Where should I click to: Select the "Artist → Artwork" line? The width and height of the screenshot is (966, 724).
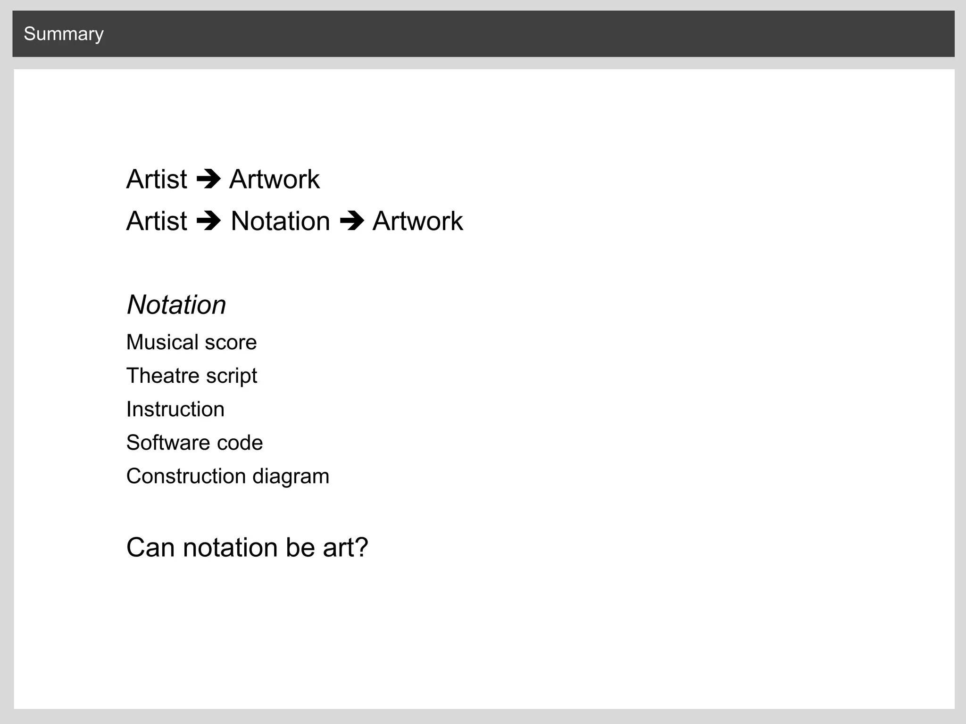tap(223, 179)
